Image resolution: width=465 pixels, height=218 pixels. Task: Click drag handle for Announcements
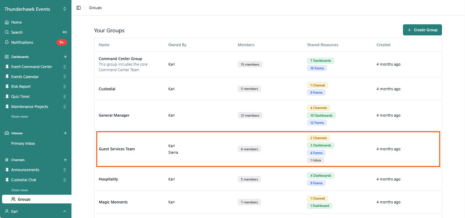point(64,170)
